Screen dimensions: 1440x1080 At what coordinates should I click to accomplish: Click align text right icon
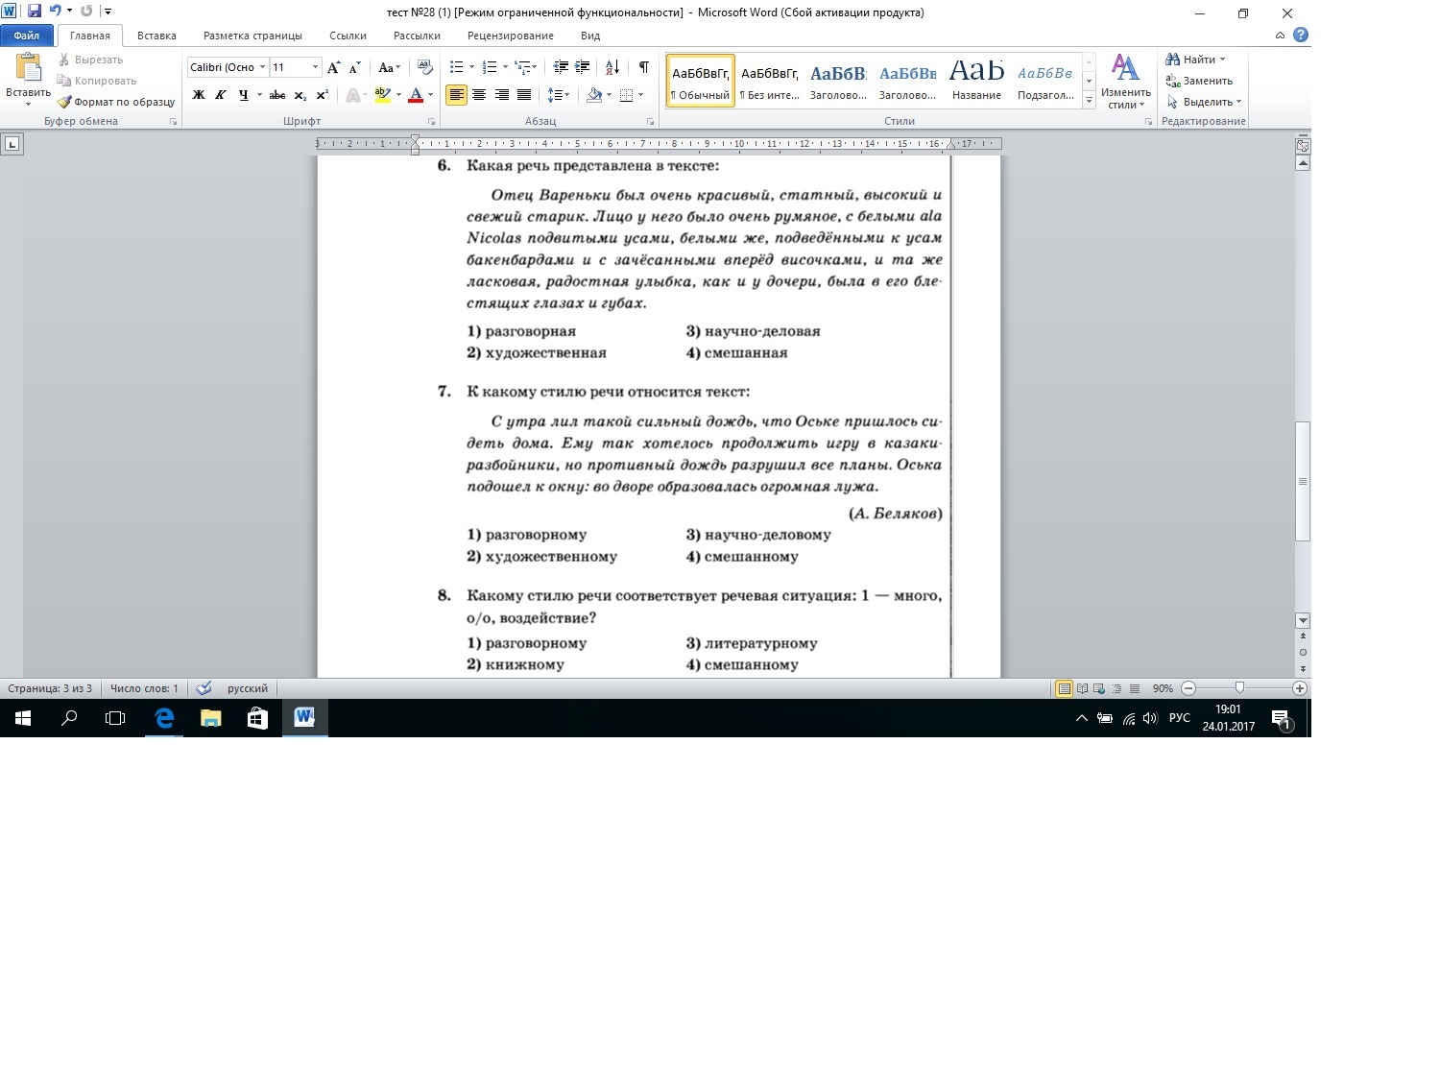pyautogui.click(x=501, y=95)
